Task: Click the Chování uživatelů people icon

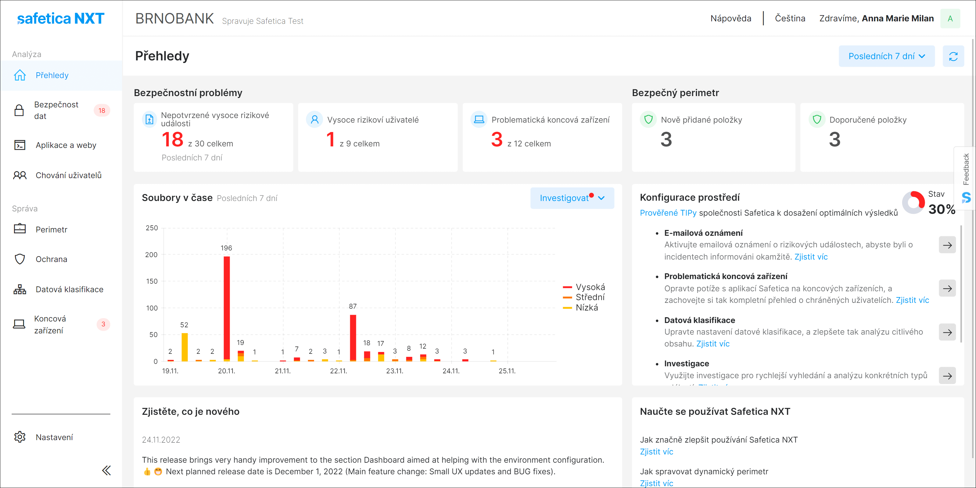Action: (x=20, y=175)
